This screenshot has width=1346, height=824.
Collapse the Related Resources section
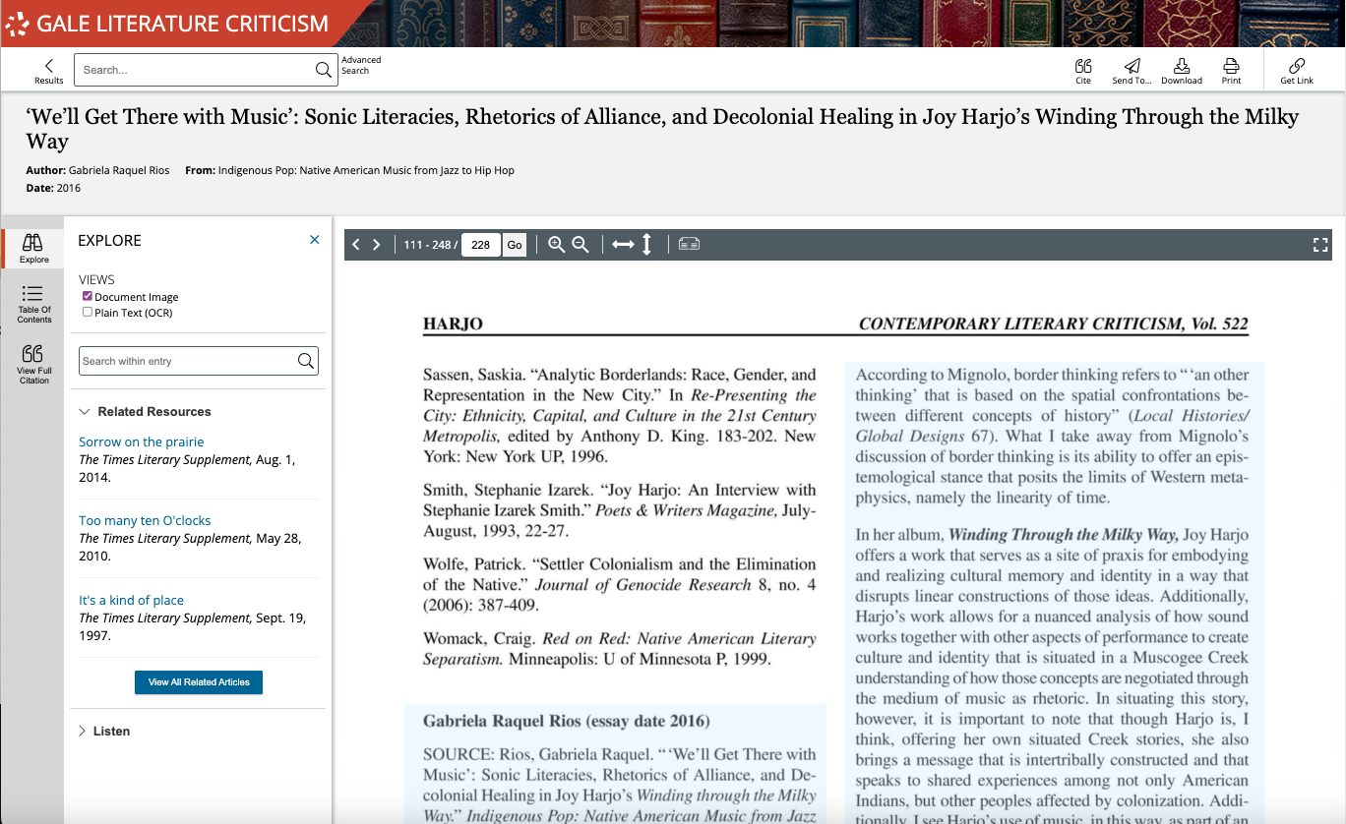coord(145,411)
